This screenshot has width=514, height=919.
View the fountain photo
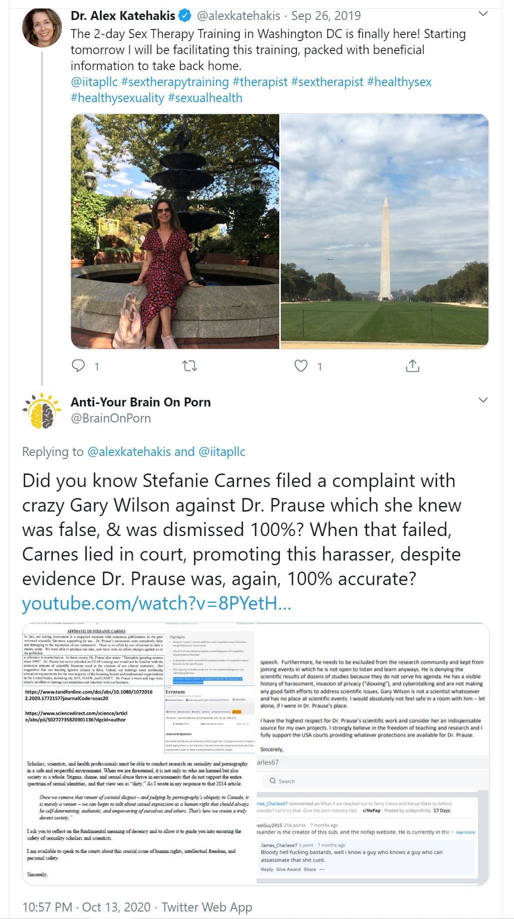175,231
